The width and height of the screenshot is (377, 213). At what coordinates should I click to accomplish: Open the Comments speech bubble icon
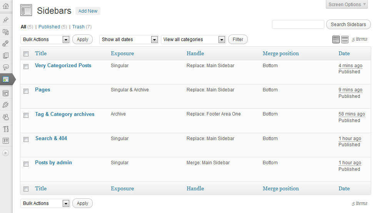(6, 67)
